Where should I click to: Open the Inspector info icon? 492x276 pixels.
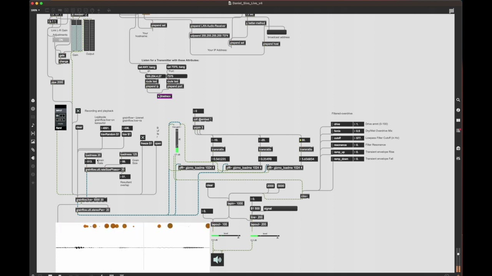click(x=458, y=110)
